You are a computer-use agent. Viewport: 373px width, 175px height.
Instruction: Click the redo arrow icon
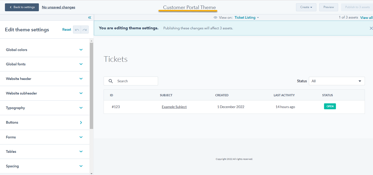coord(85,30)
